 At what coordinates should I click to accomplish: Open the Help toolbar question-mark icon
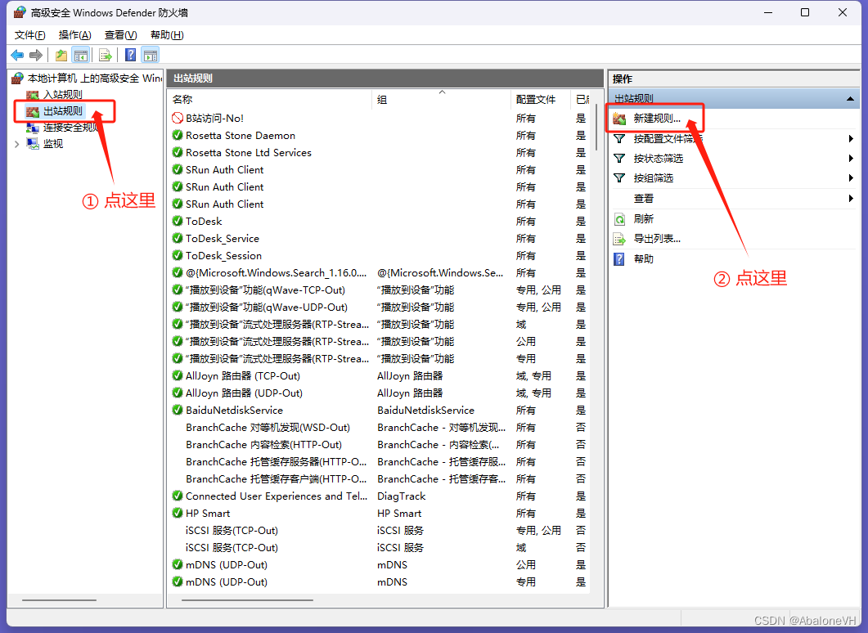pyautogui.click(x=131, y=55)
